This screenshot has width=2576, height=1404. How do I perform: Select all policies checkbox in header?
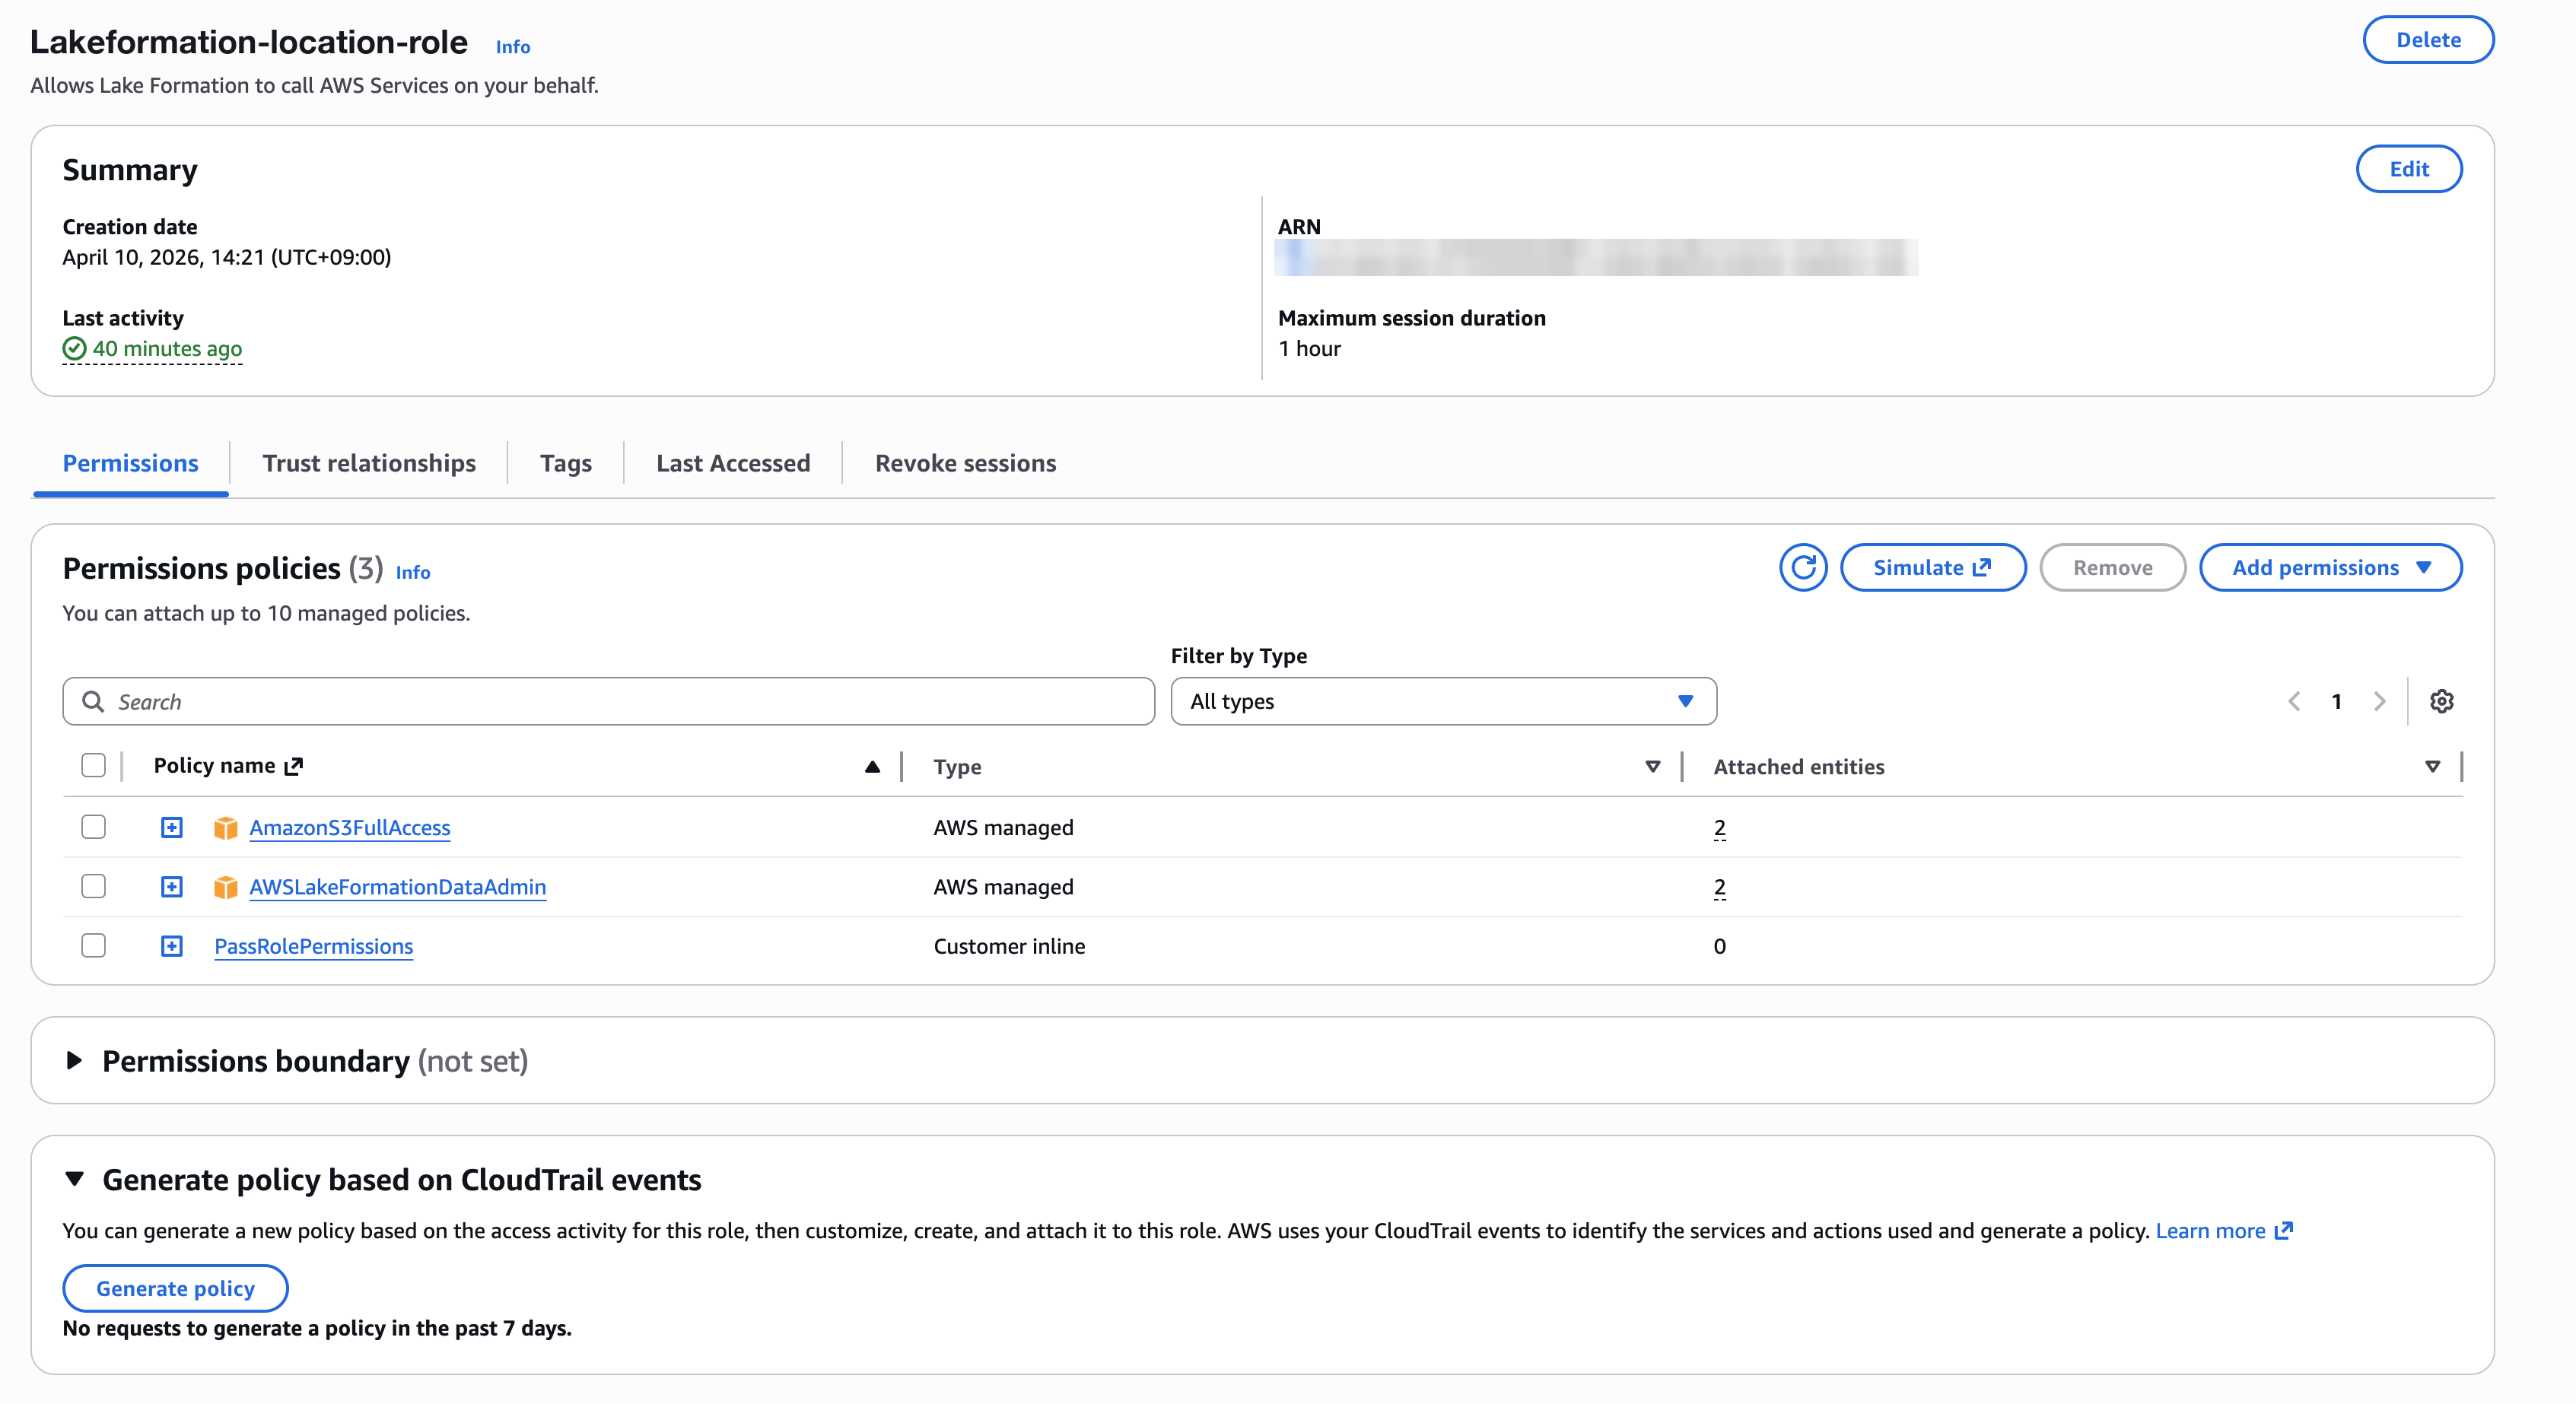(x=93, y=766)
